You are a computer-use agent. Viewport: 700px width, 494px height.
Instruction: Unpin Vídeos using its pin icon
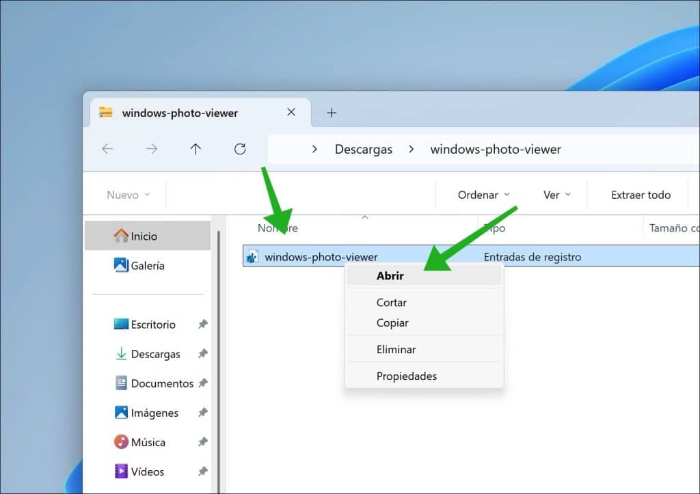click(202, 471)
